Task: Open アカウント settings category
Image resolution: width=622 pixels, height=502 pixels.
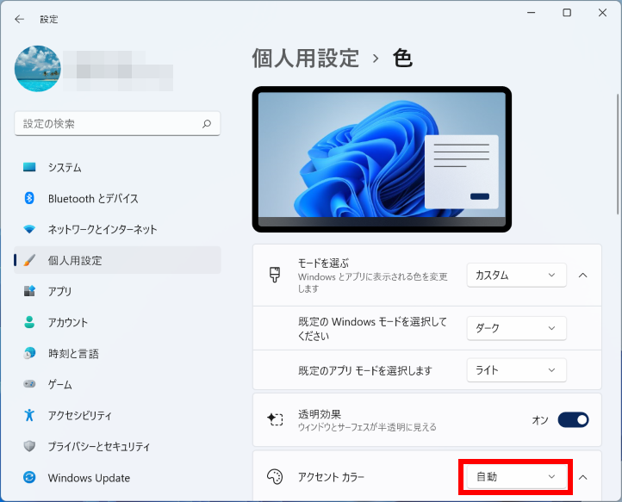Action: click(x=117, y=321)
